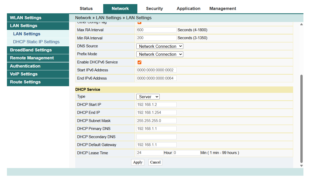Image resolution: width=325 pixels, height=177 pixels.
Task: Open the Application tab
Action: pos(188,9)
